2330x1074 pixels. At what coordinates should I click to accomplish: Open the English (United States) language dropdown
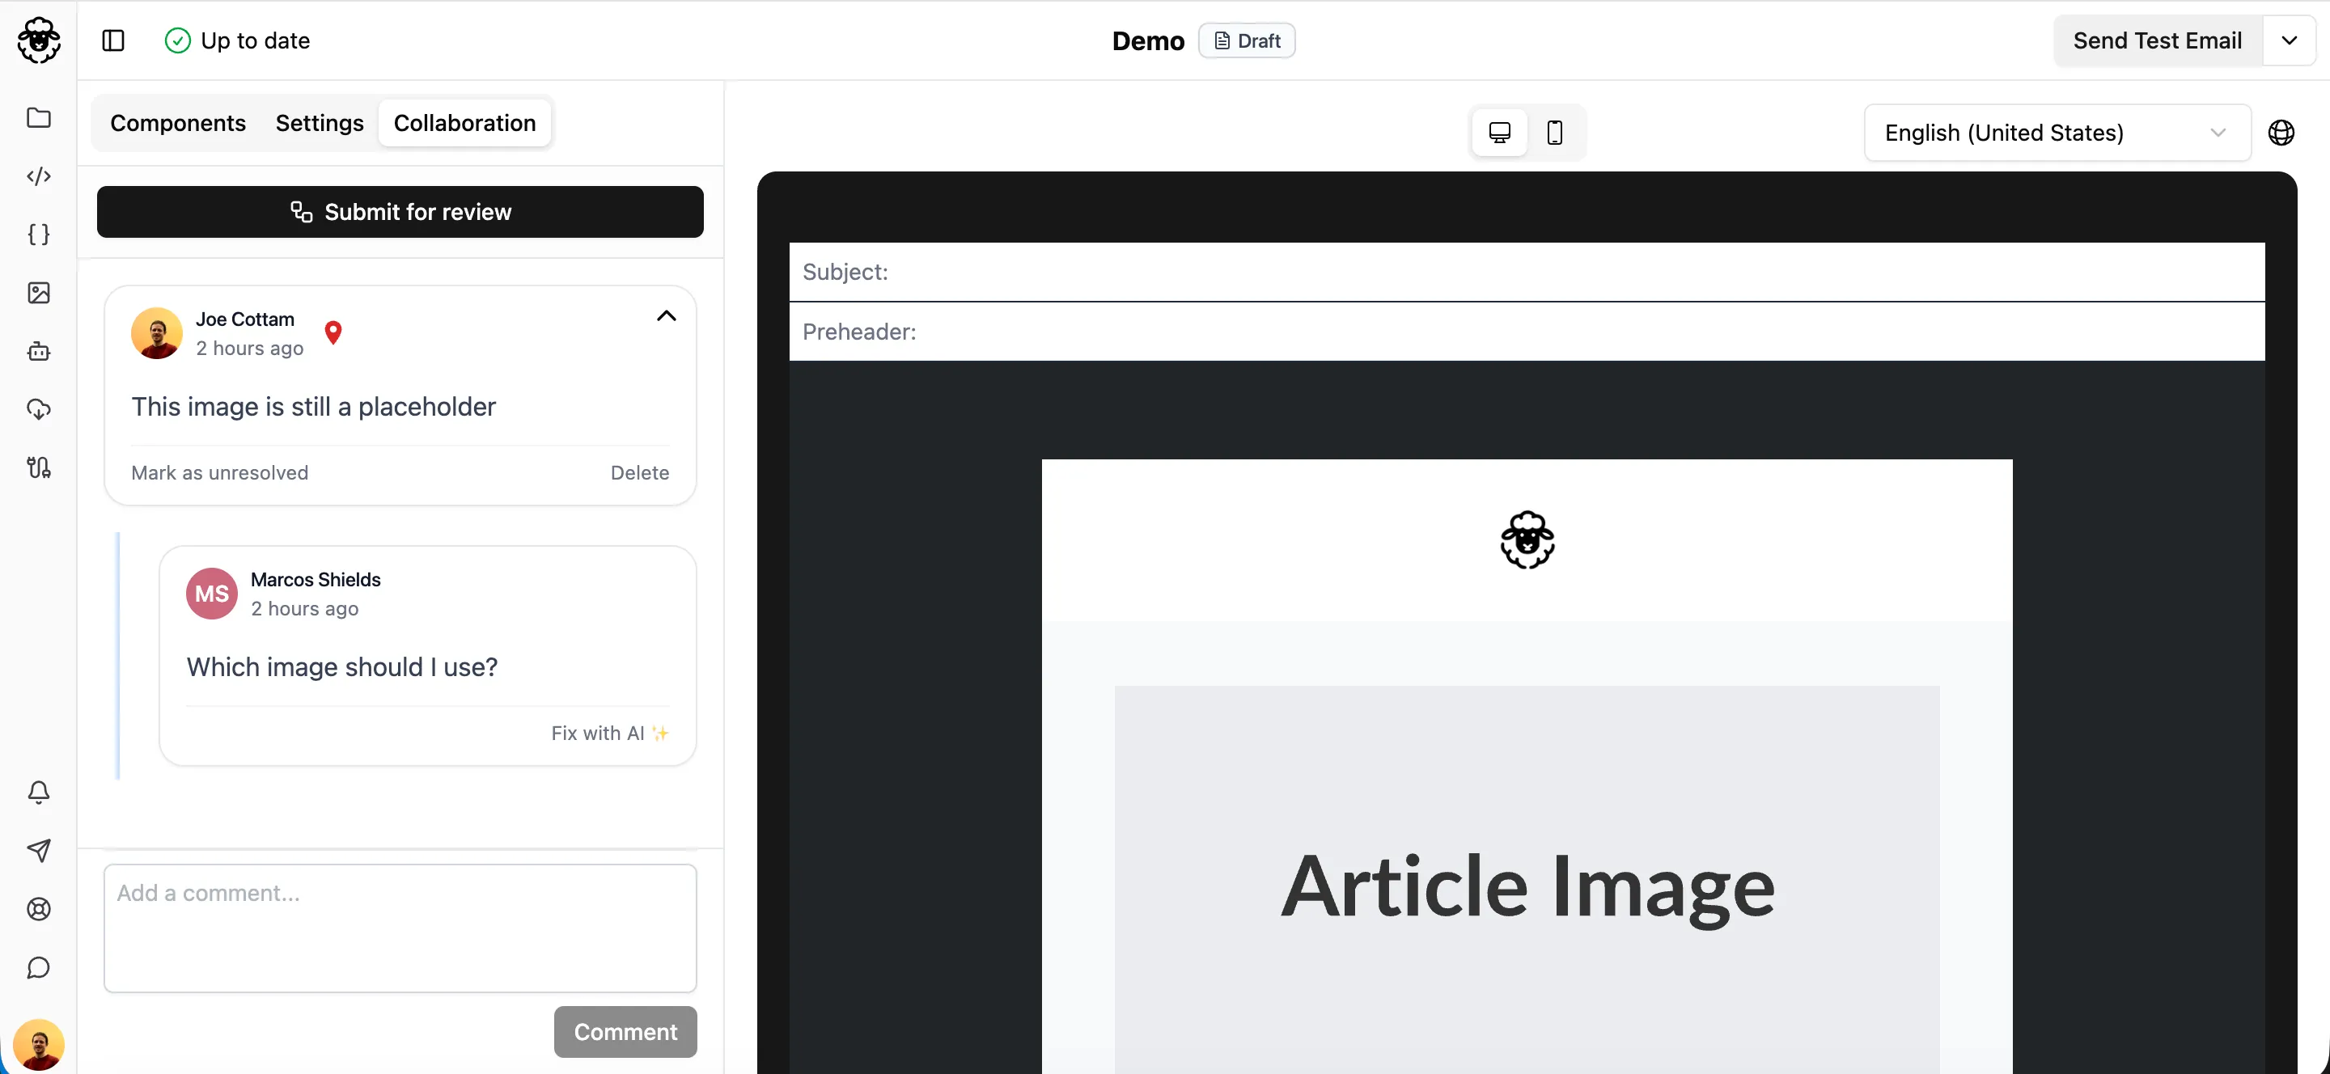[x=2056, y=133]
